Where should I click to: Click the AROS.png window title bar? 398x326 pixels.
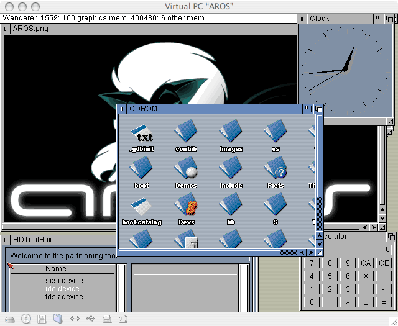pyautogui.click(x=152, y=29)
